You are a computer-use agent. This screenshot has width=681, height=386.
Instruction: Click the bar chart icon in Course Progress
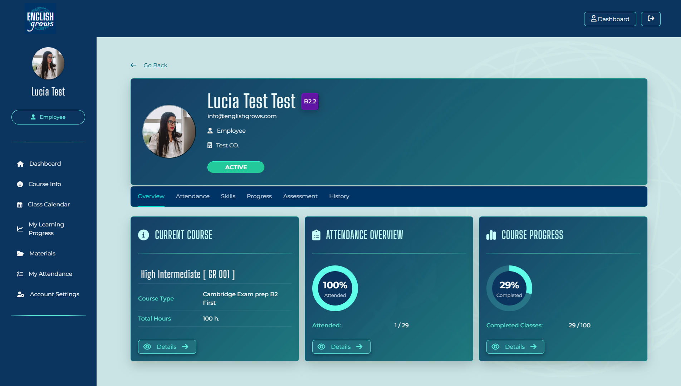491,235
